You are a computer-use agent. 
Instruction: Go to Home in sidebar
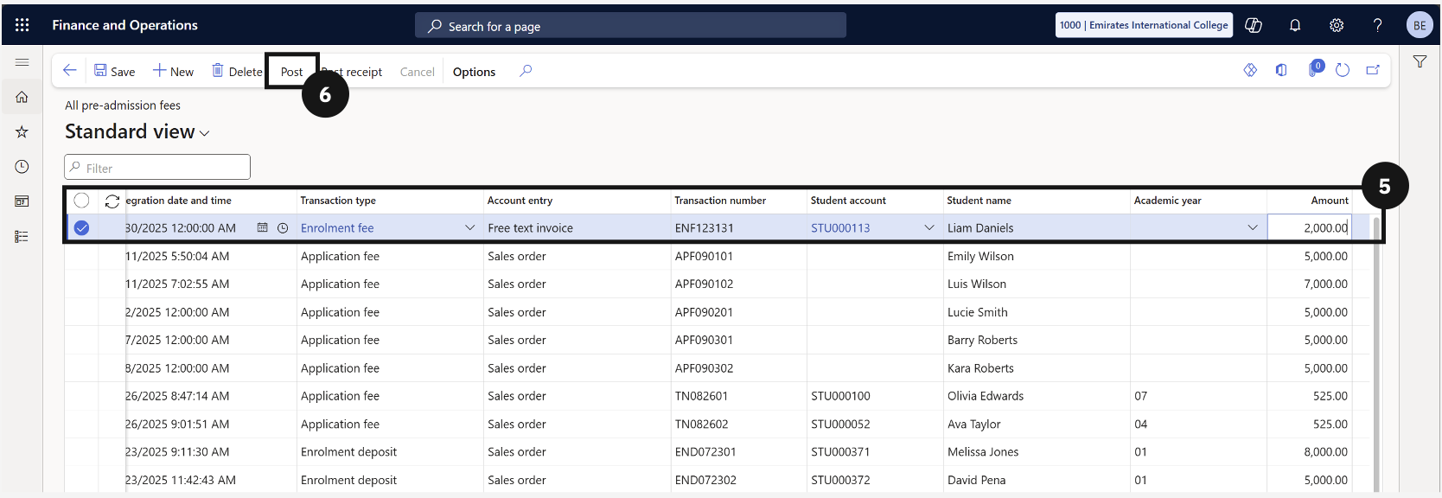click(x=22, y=97)
